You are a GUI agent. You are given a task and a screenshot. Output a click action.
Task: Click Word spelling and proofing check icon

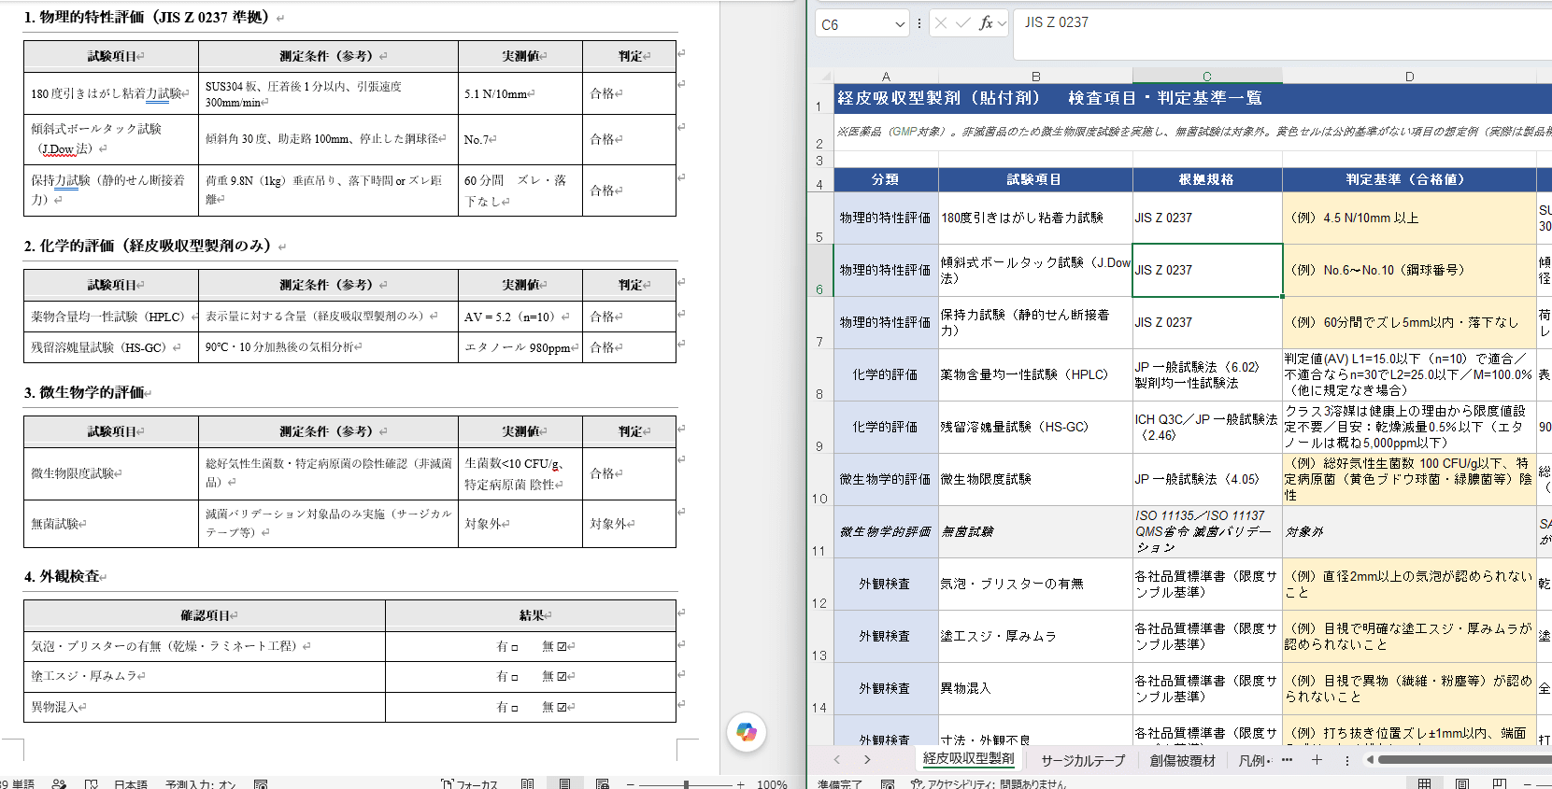click(92, 783)
